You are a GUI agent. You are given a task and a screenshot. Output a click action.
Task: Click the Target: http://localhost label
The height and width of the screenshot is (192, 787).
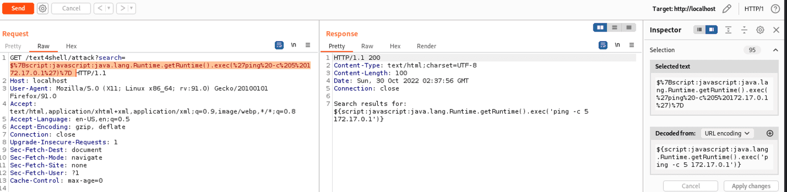(x=683, y=9)
